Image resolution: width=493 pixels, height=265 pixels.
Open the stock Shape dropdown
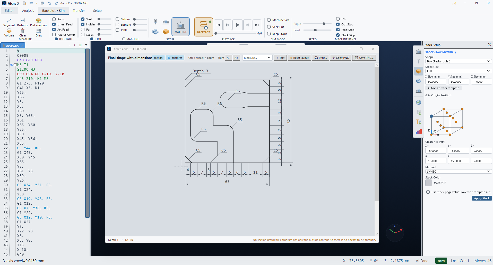pyautogui.click(x=458, y=61)
